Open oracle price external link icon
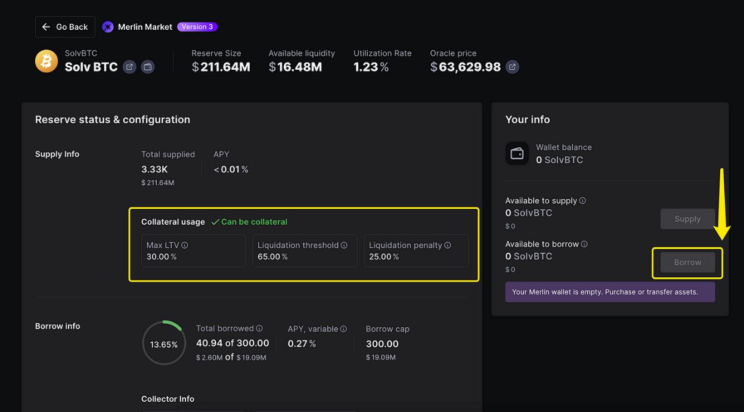The height and width of the screenshot is (412, 744). click(512, 67)
